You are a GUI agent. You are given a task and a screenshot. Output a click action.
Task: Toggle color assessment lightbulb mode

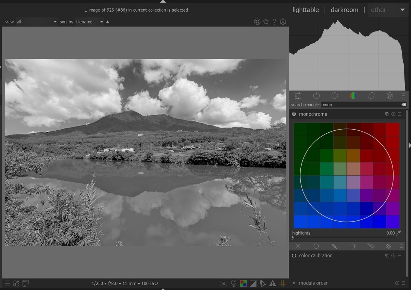(234, 283)
